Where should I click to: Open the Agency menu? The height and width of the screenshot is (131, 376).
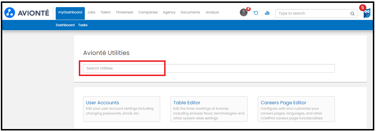point(169,12)
